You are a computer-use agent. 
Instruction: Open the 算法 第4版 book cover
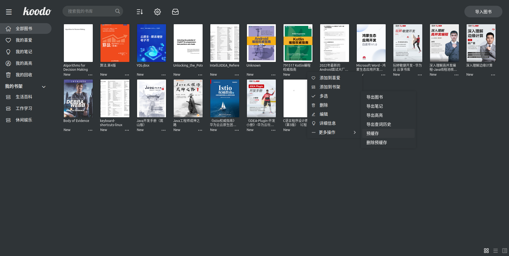tap(115, 43)
